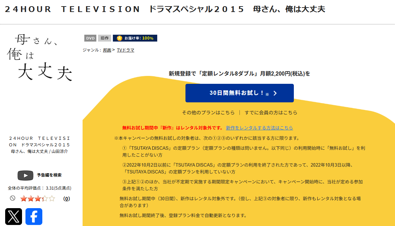Click the DVD format badge
The image size is (395, 226).
(90, 38)
